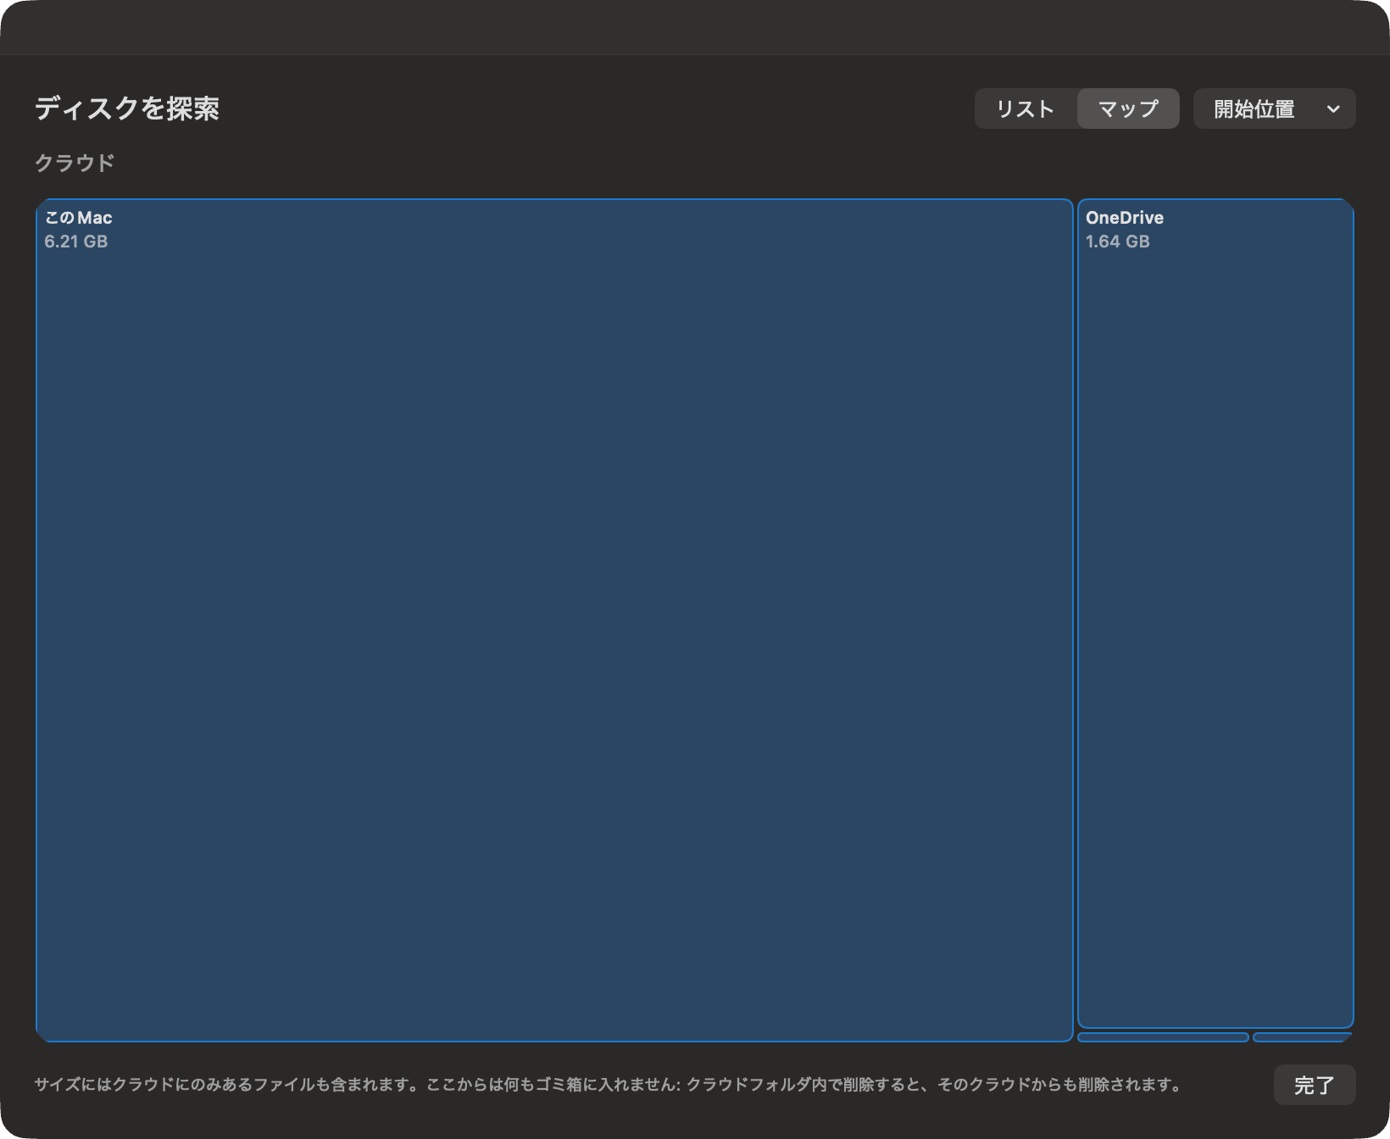Switch to the リスト view

pos(1026,108)
